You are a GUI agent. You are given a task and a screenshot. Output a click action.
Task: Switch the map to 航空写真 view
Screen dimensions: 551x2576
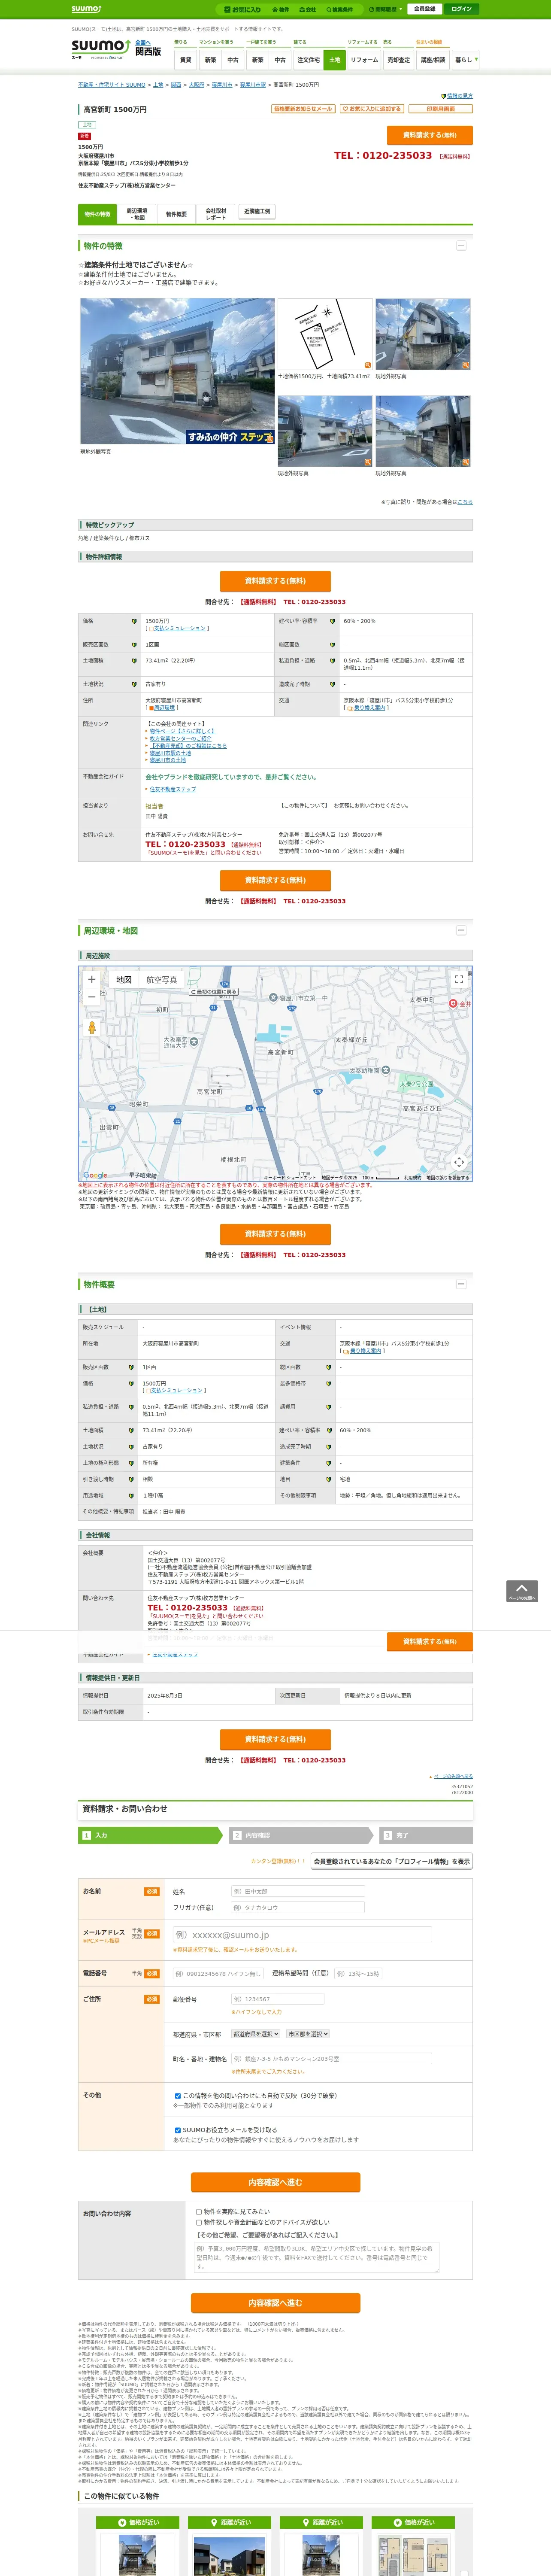click(x=161, y=980)
